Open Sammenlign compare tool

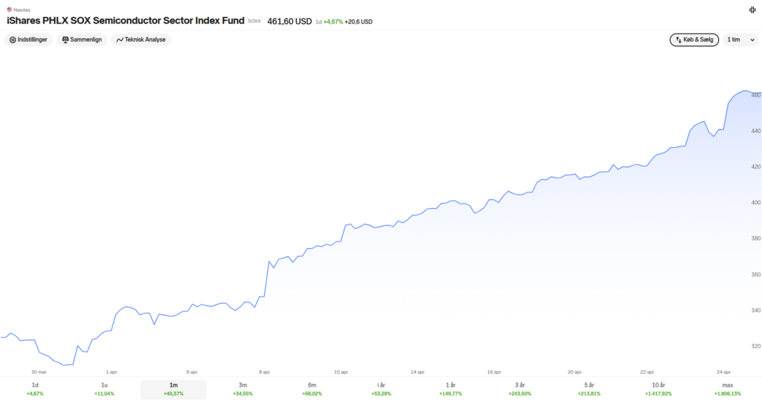pos(82,40)
